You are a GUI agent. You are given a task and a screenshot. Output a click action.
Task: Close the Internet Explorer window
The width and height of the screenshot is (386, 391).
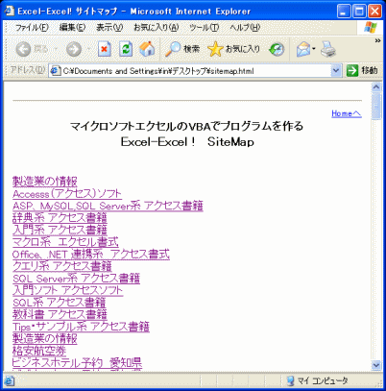click(x=374, y=12)
